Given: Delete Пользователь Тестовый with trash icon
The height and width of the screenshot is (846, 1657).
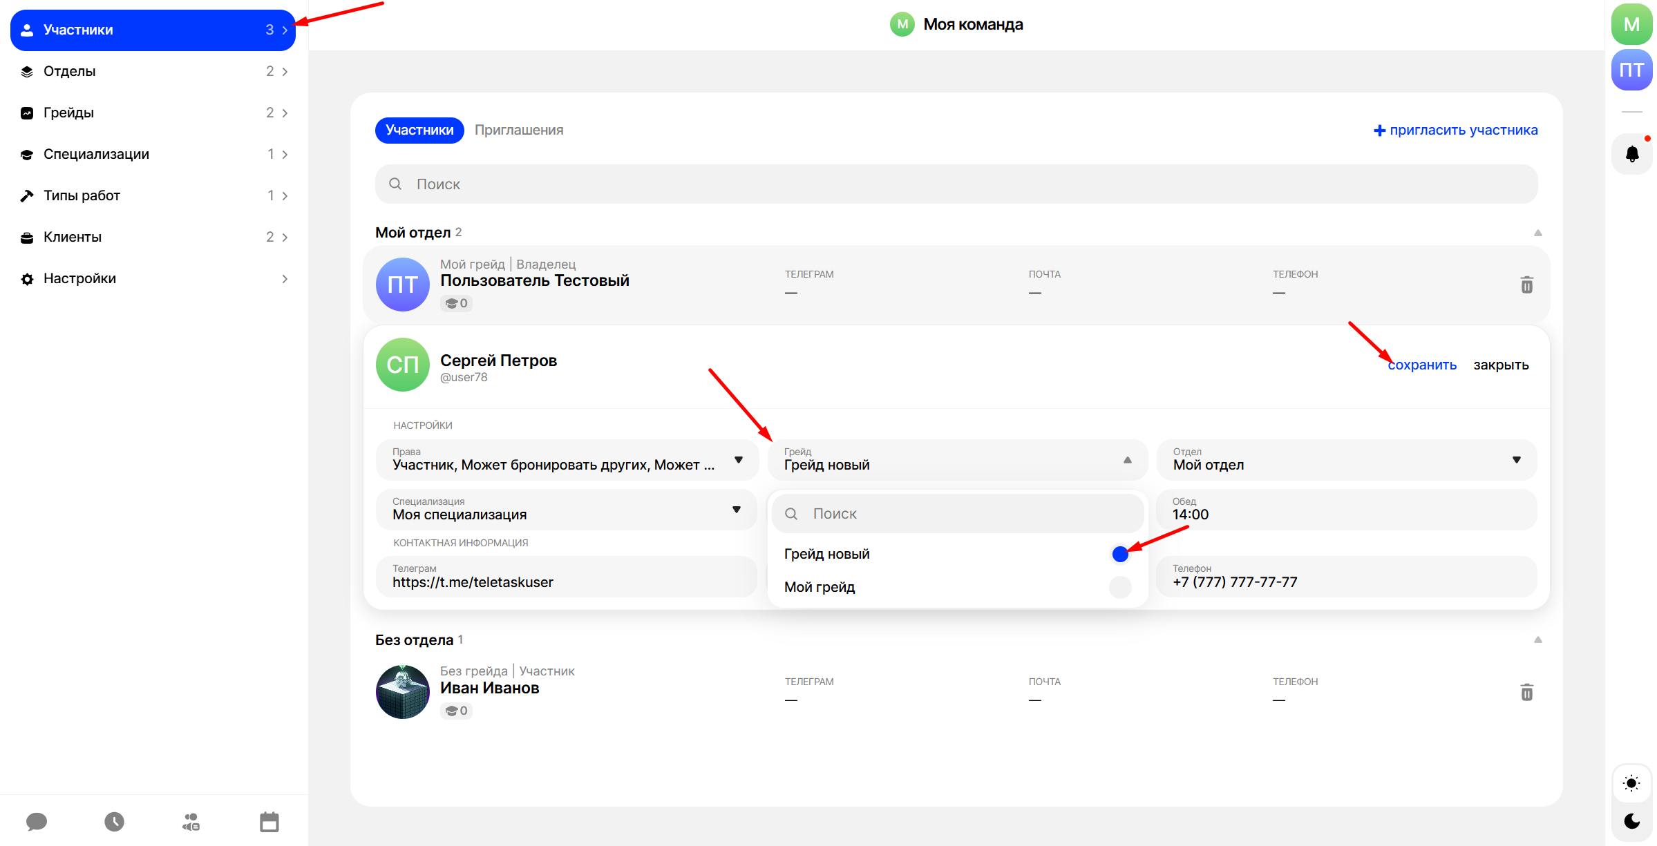Looking at the screenshot, I should point(1526,285).
